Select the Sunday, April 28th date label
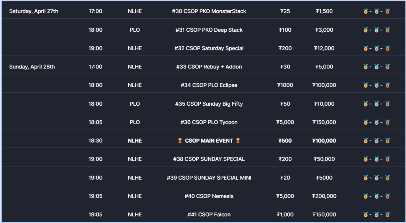Image resolution: width=406 pixels, height=223 pixels. click(32, 67)
